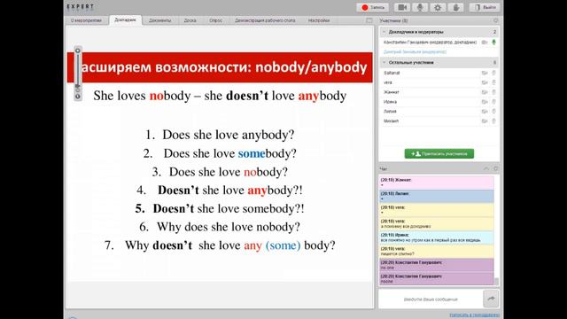
Task: Click the chat message from Лилия
Action: [x=437, y=196]
